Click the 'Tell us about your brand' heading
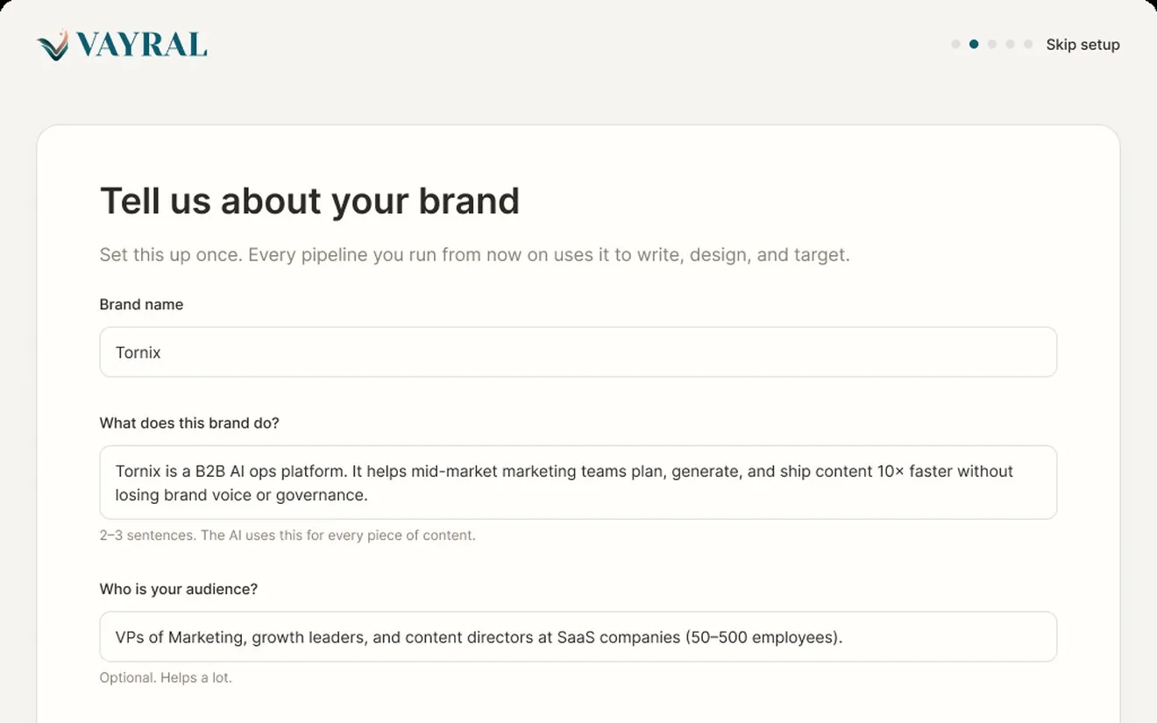The width and height of the screenshot is (1157, 723). pos(309,201)
